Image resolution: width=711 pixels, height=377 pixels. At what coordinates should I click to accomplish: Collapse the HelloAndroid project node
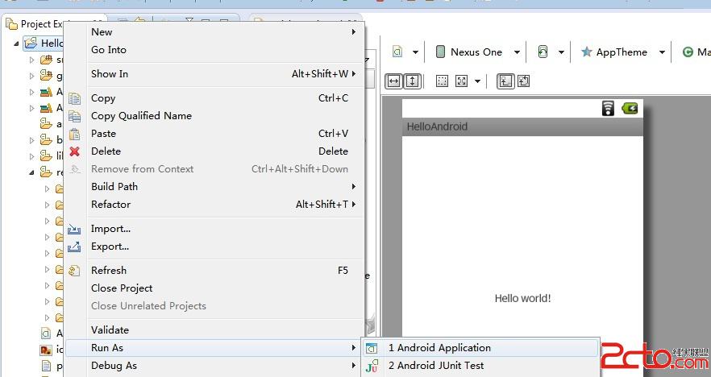[x=17, y=43]
